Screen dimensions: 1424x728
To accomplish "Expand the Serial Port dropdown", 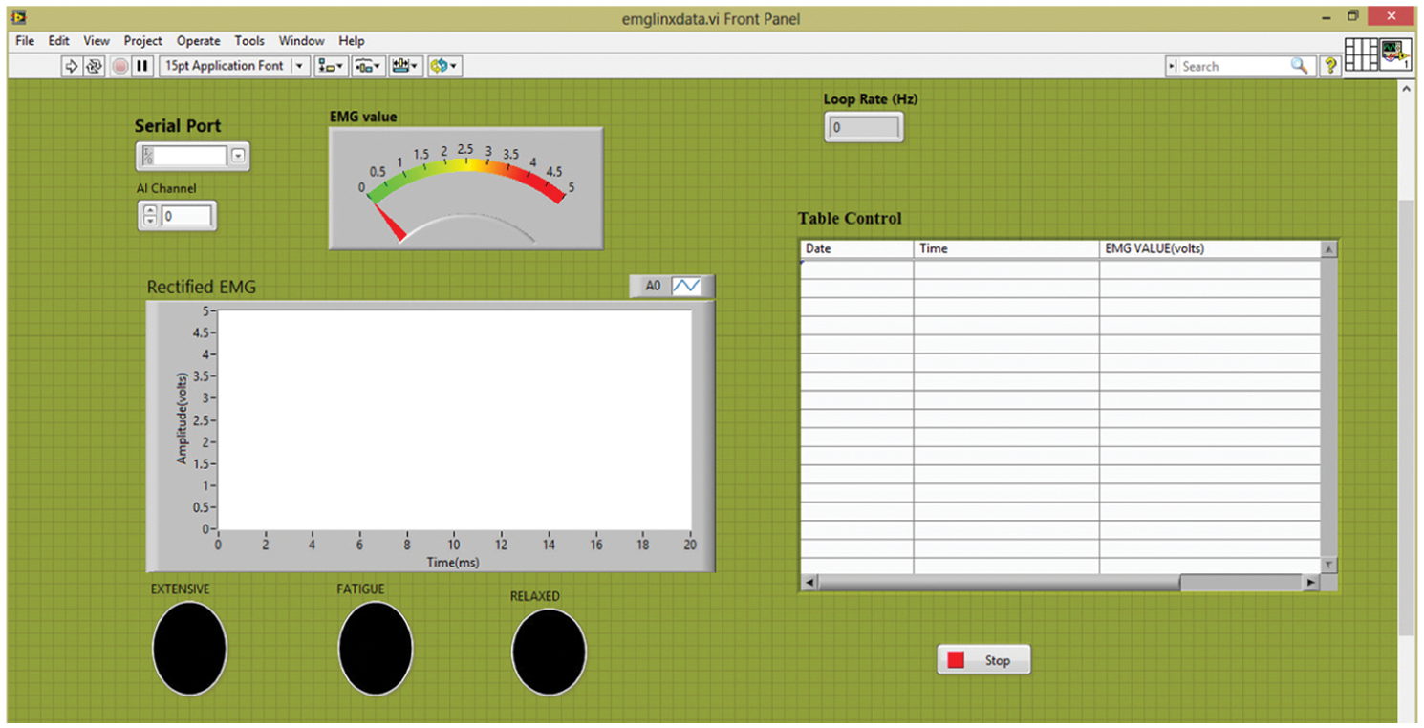I will click(x=238, y=157).
